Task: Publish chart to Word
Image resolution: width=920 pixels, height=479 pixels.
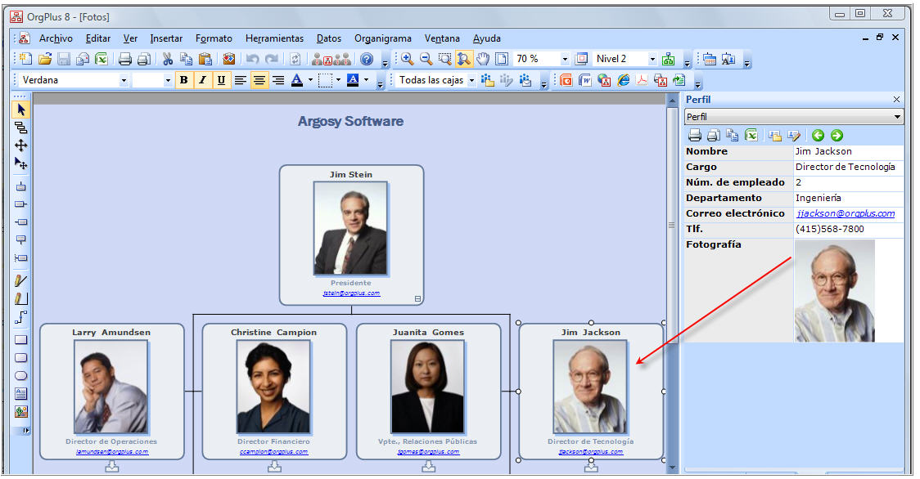Action: point(585,80)
